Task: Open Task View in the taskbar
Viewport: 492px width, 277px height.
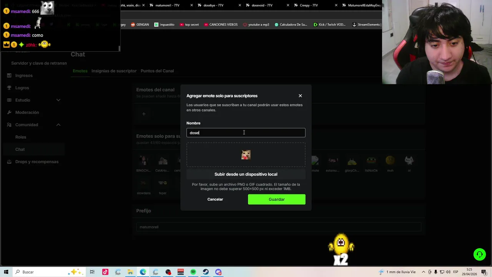Action: (92, 272)
